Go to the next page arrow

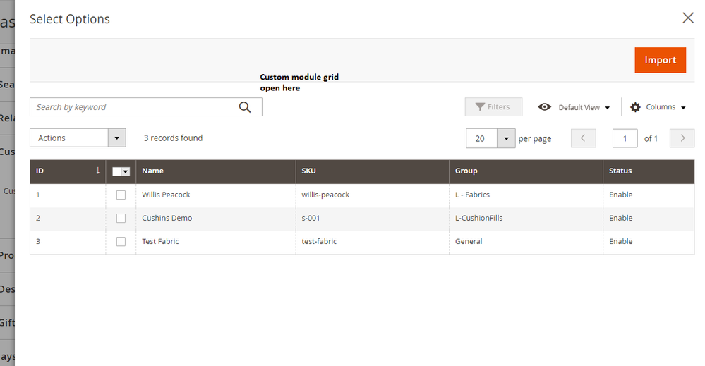tap(682, 138)
